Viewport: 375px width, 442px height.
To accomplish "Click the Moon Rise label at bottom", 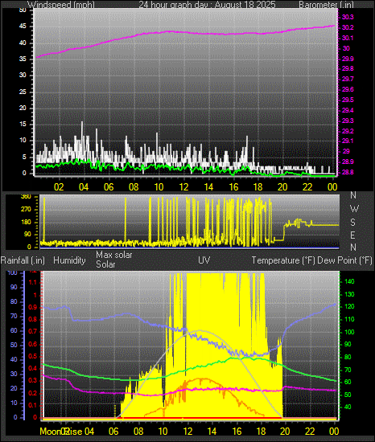I will (x=60, y=432).
